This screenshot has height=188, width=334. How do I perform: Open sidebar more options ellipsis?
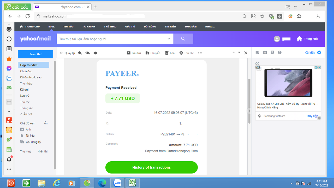tap(9, 169)
